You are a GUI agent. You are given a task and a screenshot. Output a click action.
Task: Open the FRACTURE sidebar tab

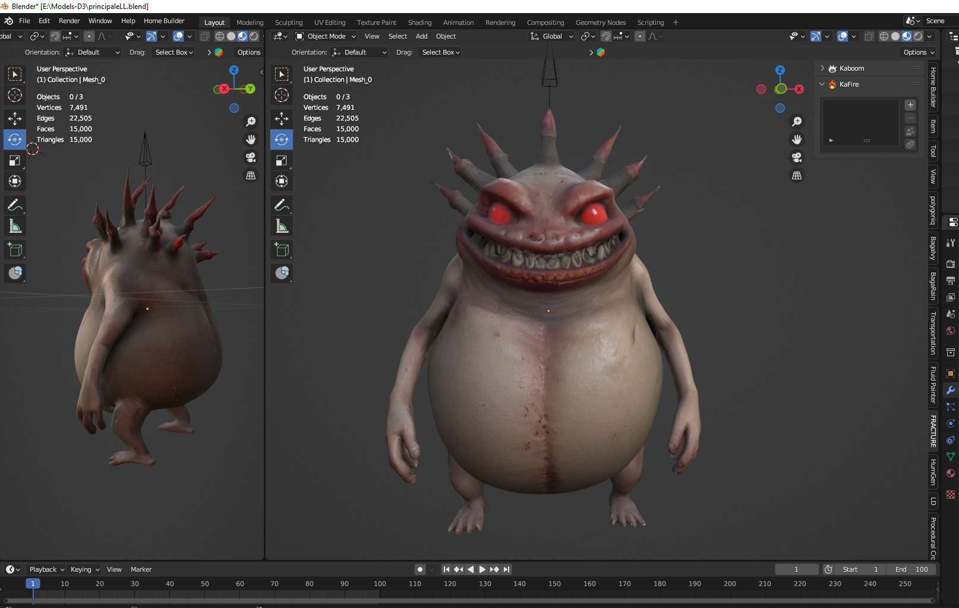(x=933, y=432)
